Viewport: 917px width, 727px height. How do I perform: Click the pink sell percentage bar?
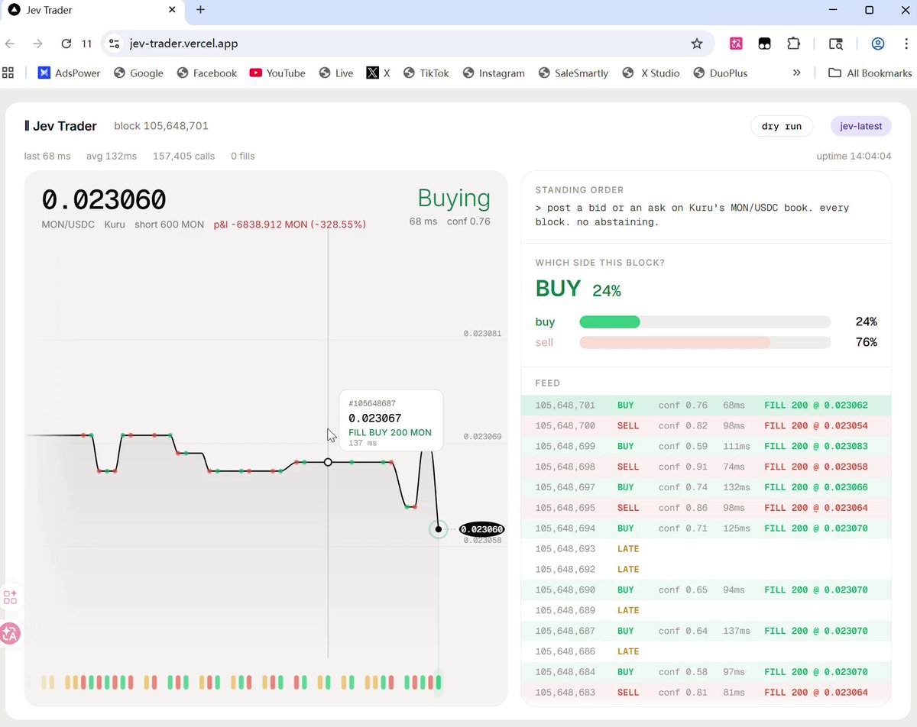[676, 342]
